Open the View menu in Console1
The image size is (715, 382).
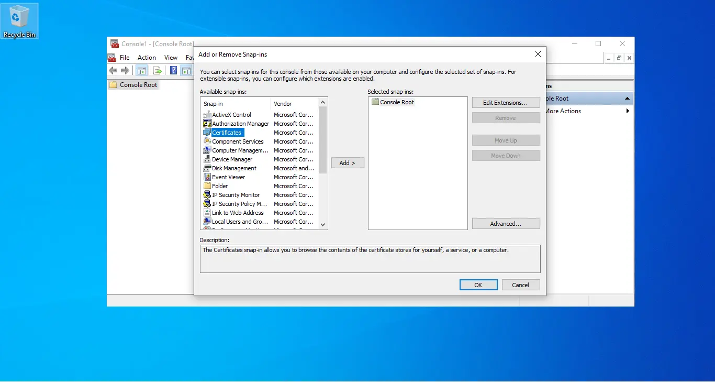171,58
